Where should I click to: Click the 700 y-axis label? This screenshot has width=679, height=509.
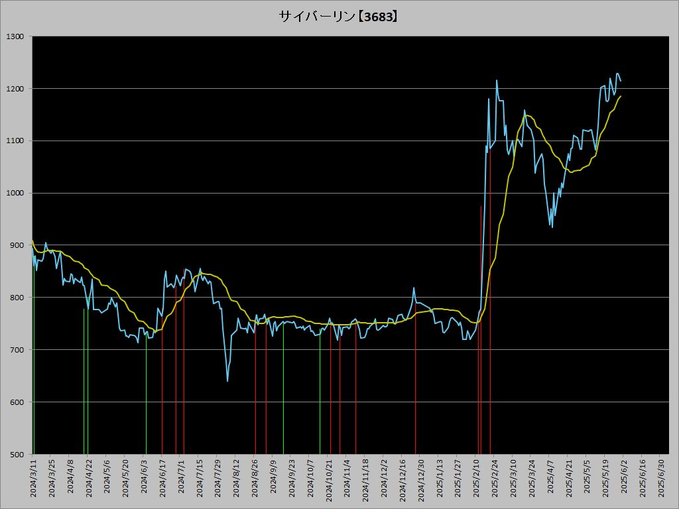pos(17,350)
